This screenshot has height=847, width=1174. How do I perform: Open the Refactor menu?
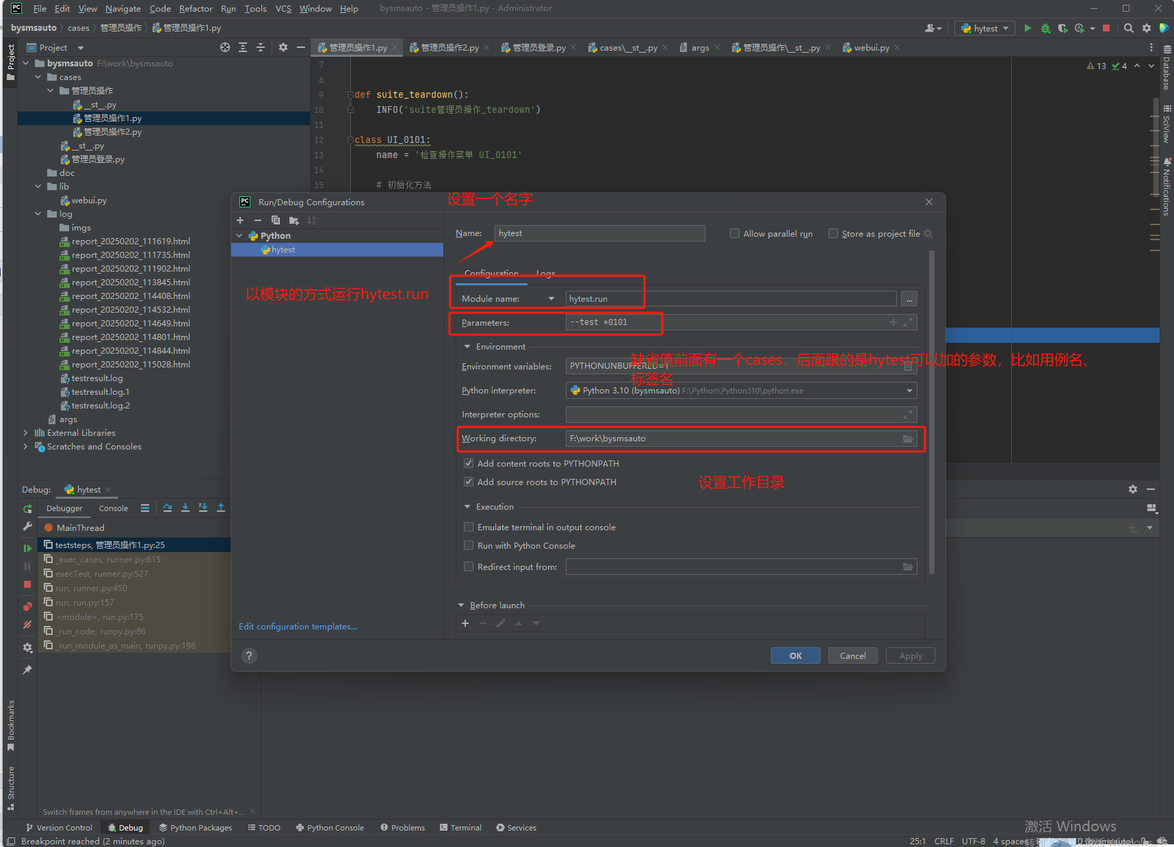point(196,8)
